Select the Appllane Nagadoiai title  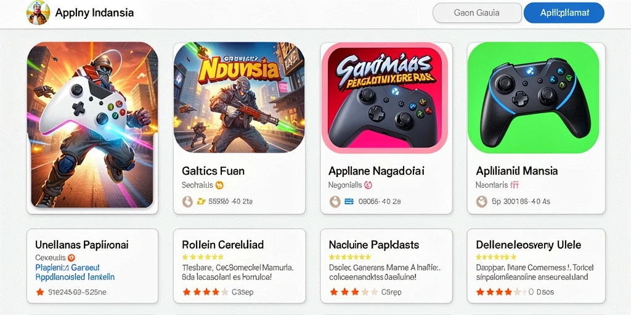coord(377,171)
